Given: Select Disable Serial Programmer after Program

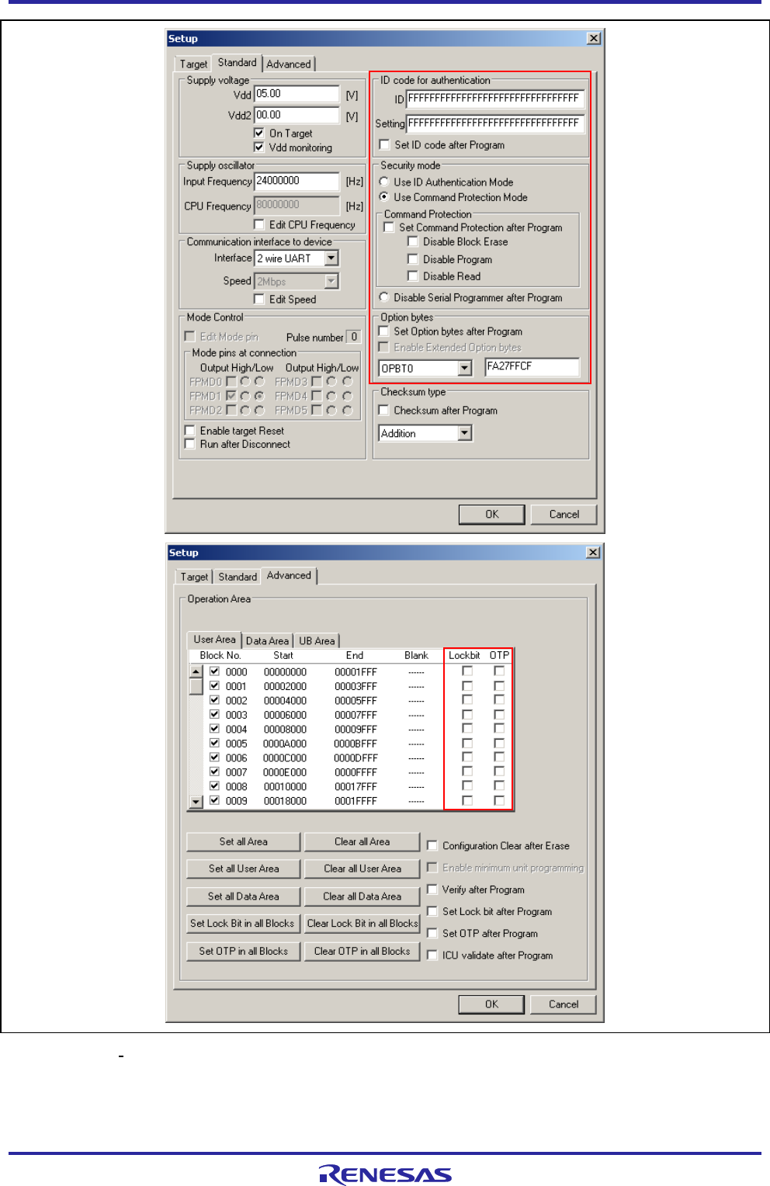Looking at the screenshot, I should 384,297.
